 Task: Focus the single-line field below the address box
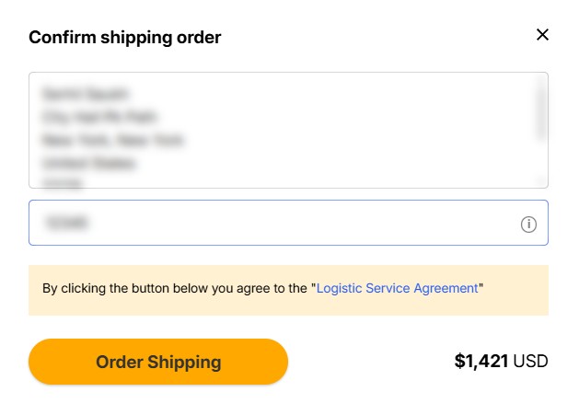pyautogui.click(x=276, y=224)
